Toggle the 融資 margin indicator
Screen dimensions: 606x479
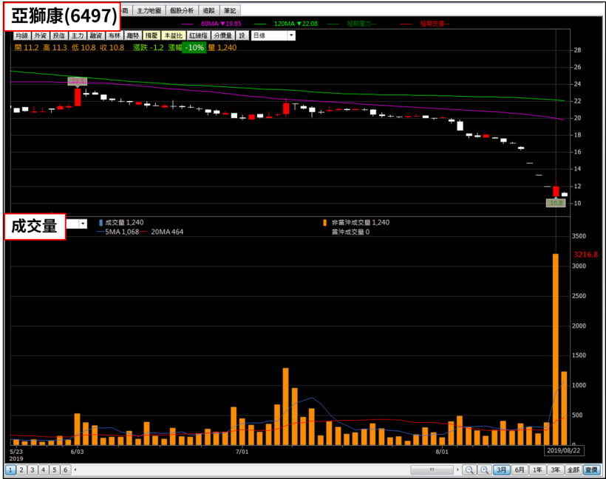[96, 35]
